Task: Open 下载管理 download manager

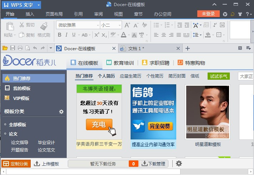Action: [x=153, y=164]
